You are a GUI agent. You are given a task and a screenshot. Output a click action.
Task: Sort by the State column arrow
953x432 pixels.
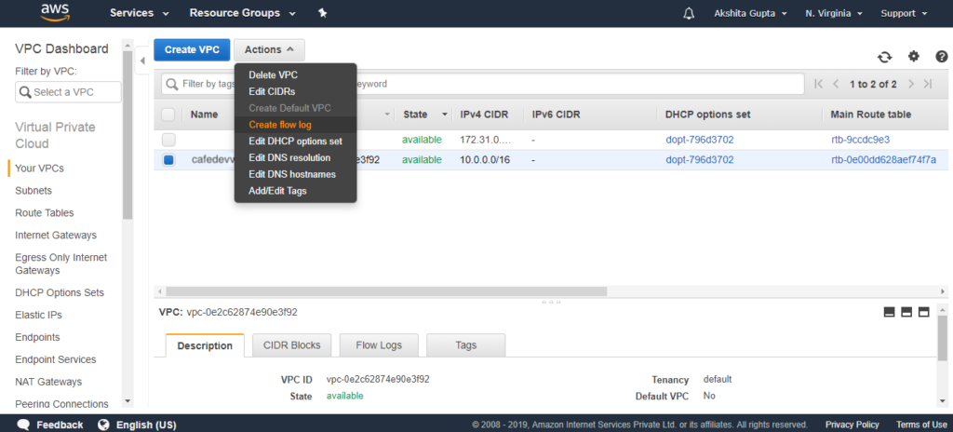pos(445,115)
